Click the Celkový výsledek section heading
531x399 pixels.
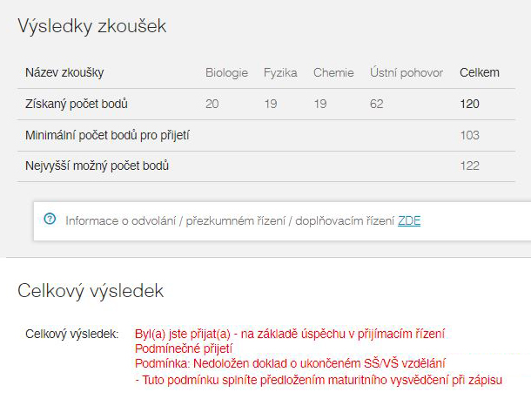click(91, 291)
